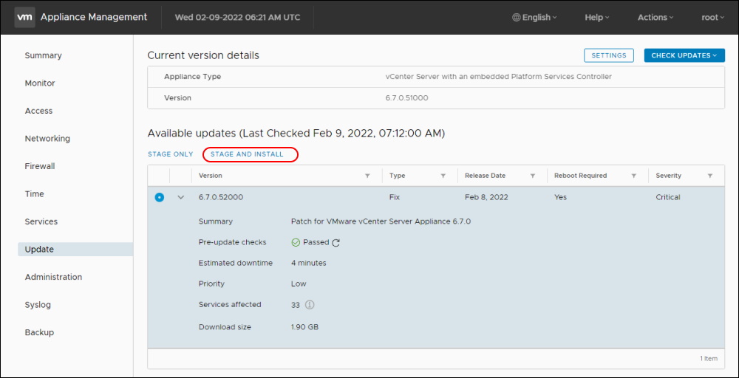This screenshot has height=378, width=739.
Task: Open the Reboot Required column filter
Action: click(x=634, y=176)
